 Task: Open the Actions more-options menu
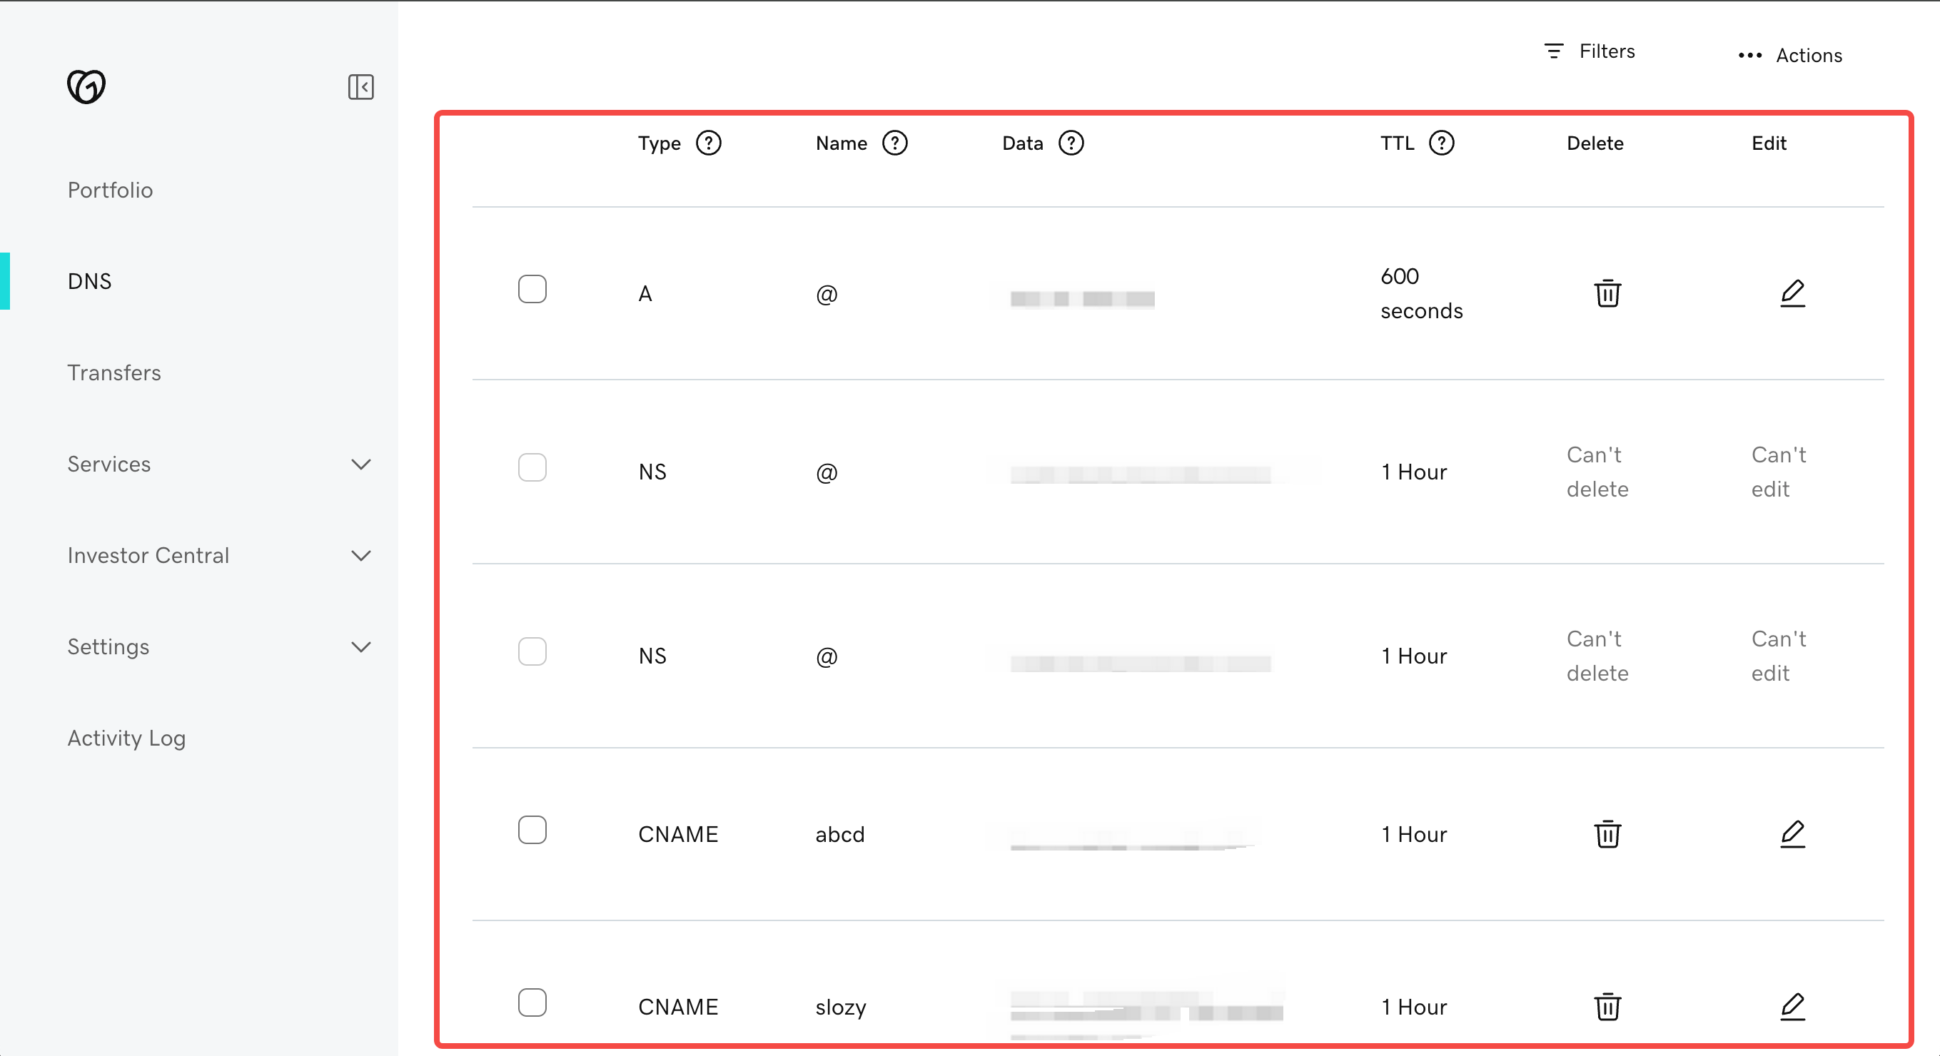point(1789,56)
